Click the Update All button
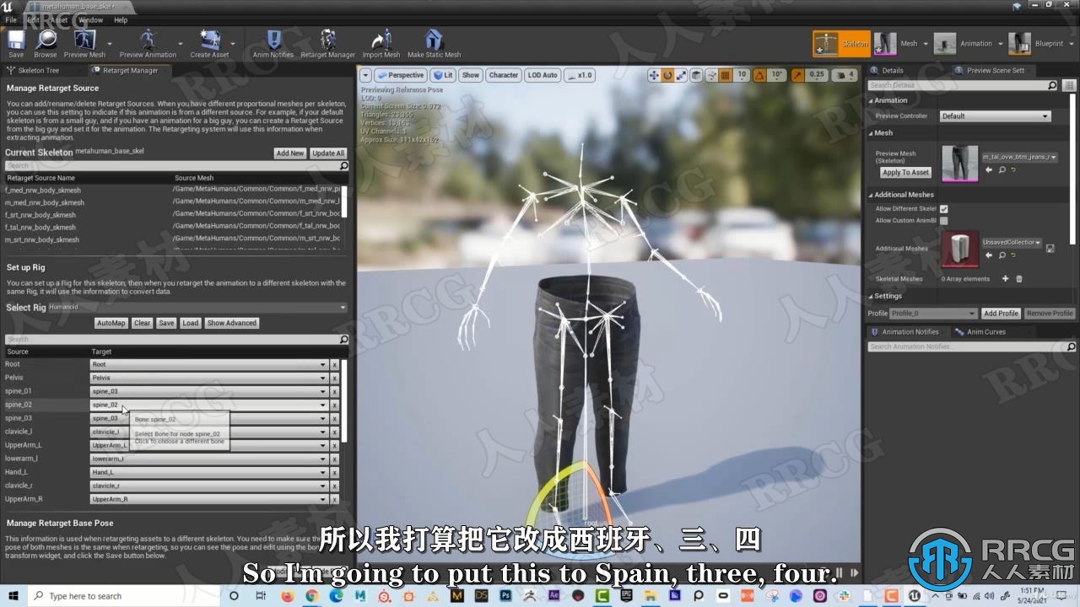 [328, 153]
